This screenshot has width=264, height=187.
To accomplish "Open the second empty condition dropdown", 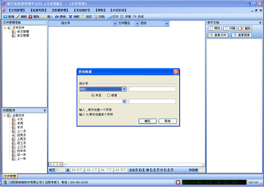I will pyautogui.click(x=124, y=102).
